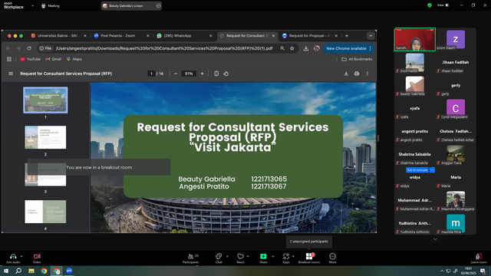Open the YouTube bookmark
Screen dimensions: 491x276
(x=31, y=59)
